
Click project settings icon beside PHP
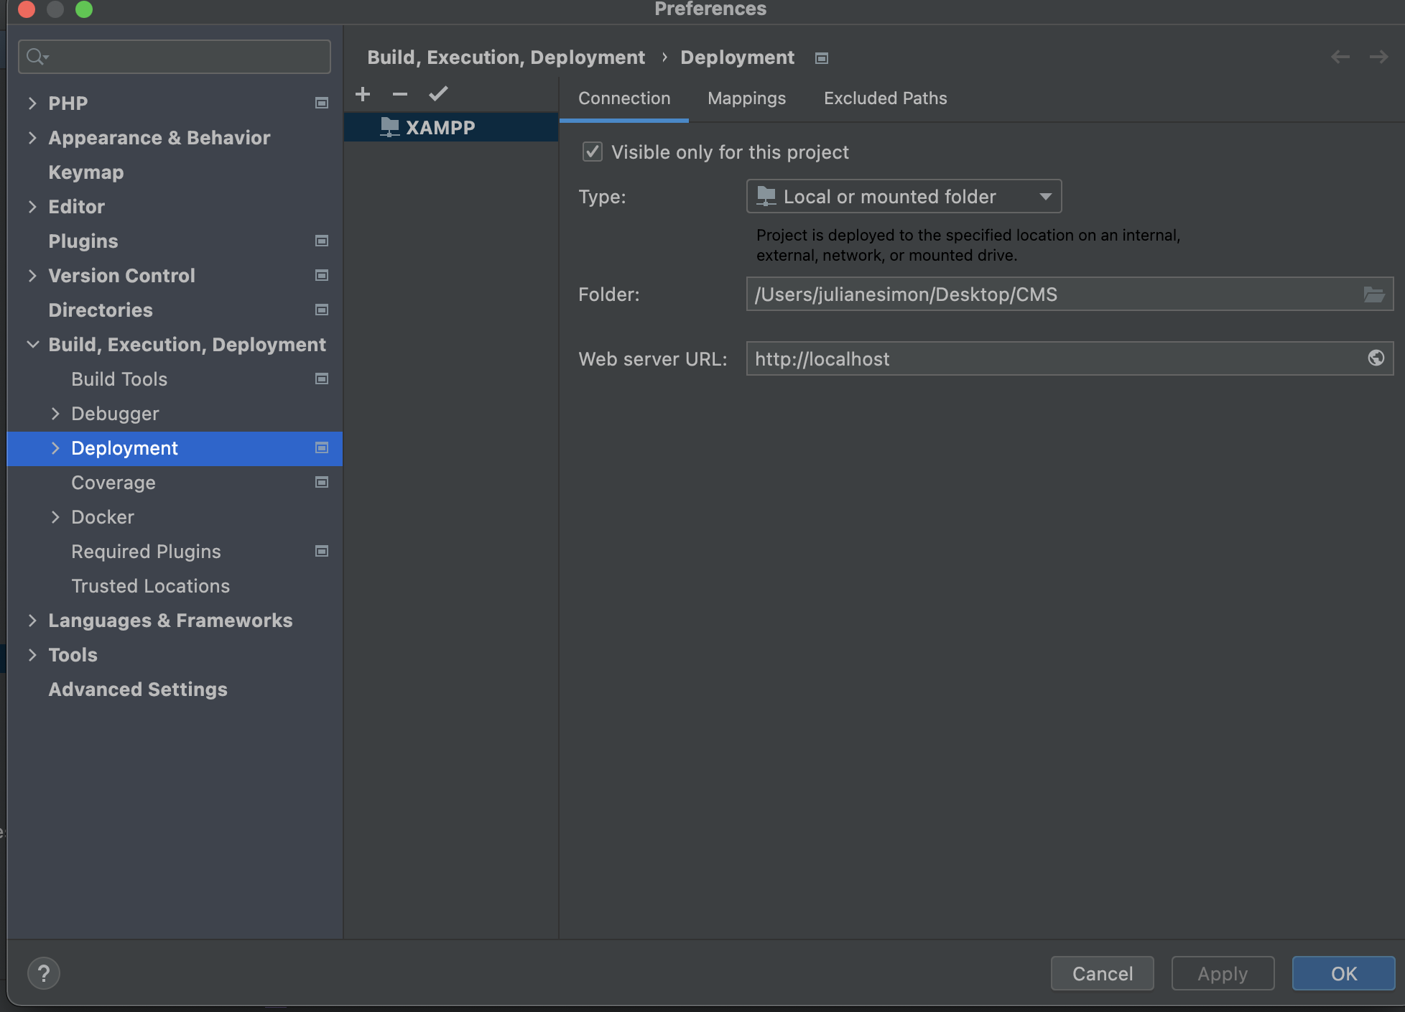[x=322, y=103]
